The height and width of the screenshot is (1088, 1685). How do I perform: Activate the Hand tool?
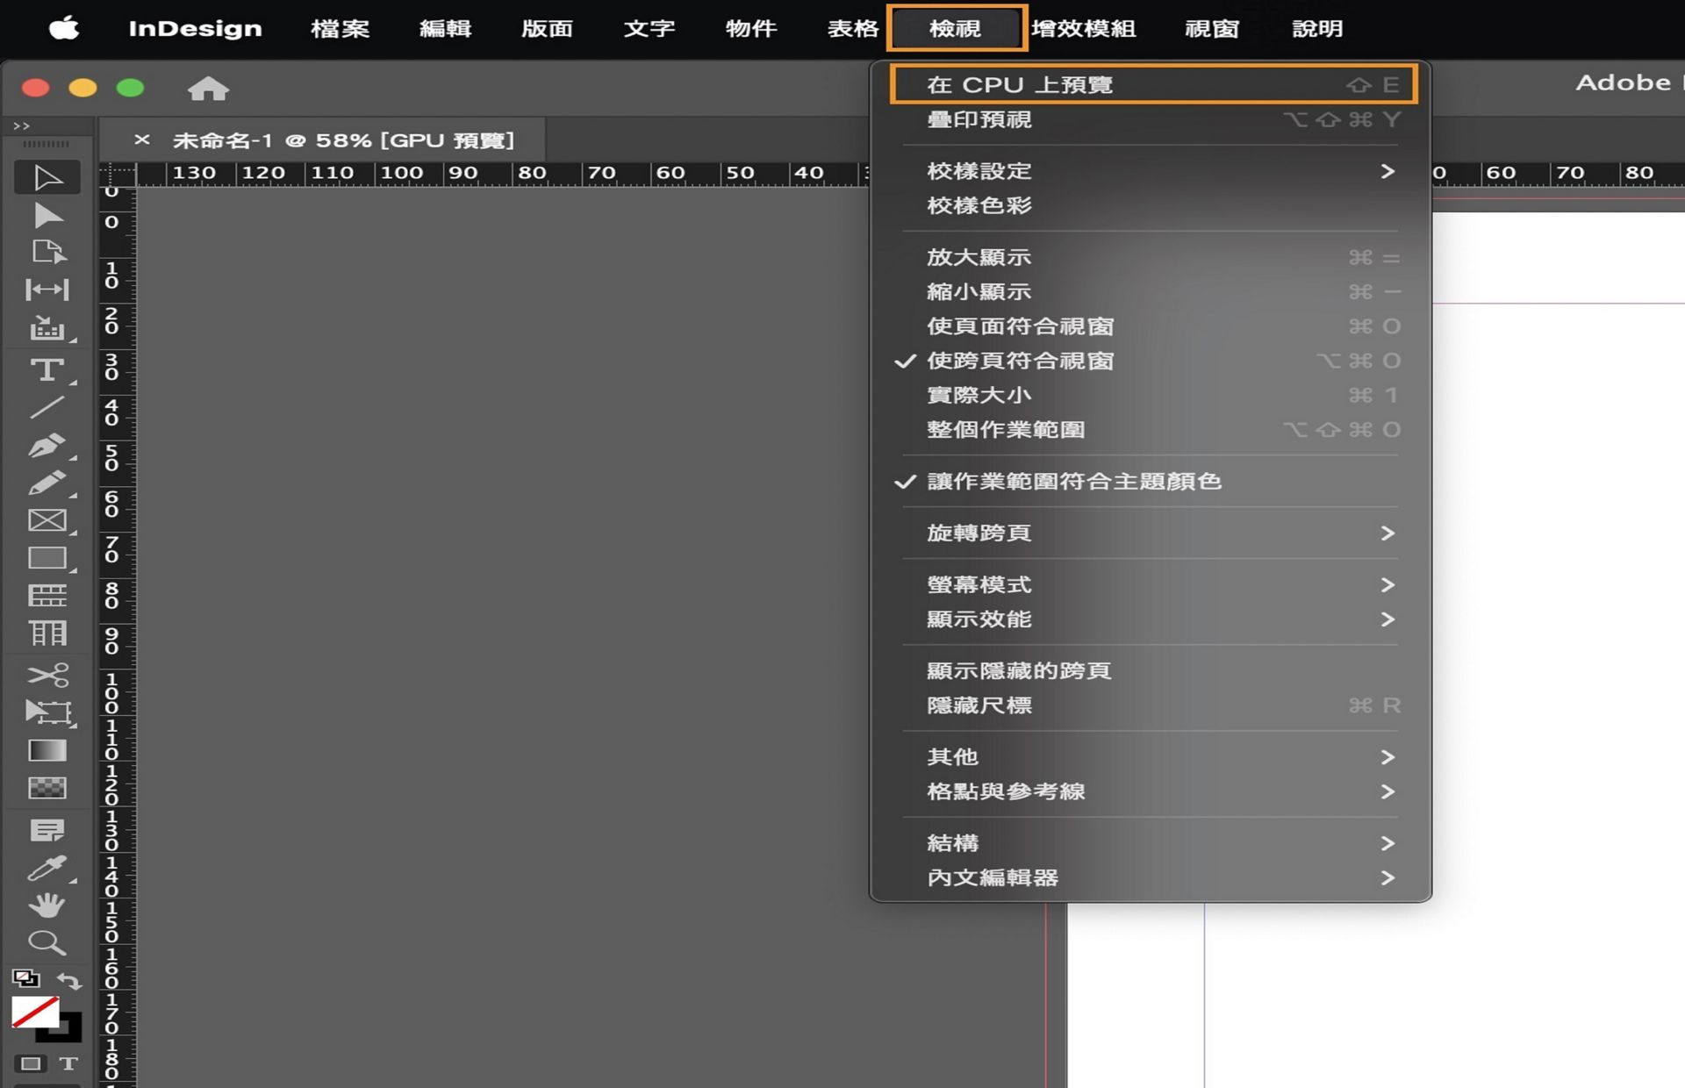48,905
